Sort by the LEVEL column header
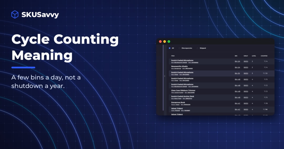Image resolution: width=284 pixels, height=149 pixels. point(254,56)
